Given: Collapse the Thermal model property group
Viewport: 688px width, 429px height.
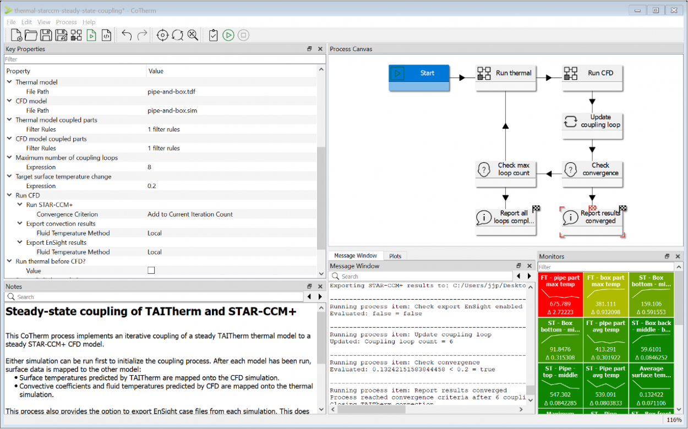Looking at the screenshot, I should pos(9,82).
